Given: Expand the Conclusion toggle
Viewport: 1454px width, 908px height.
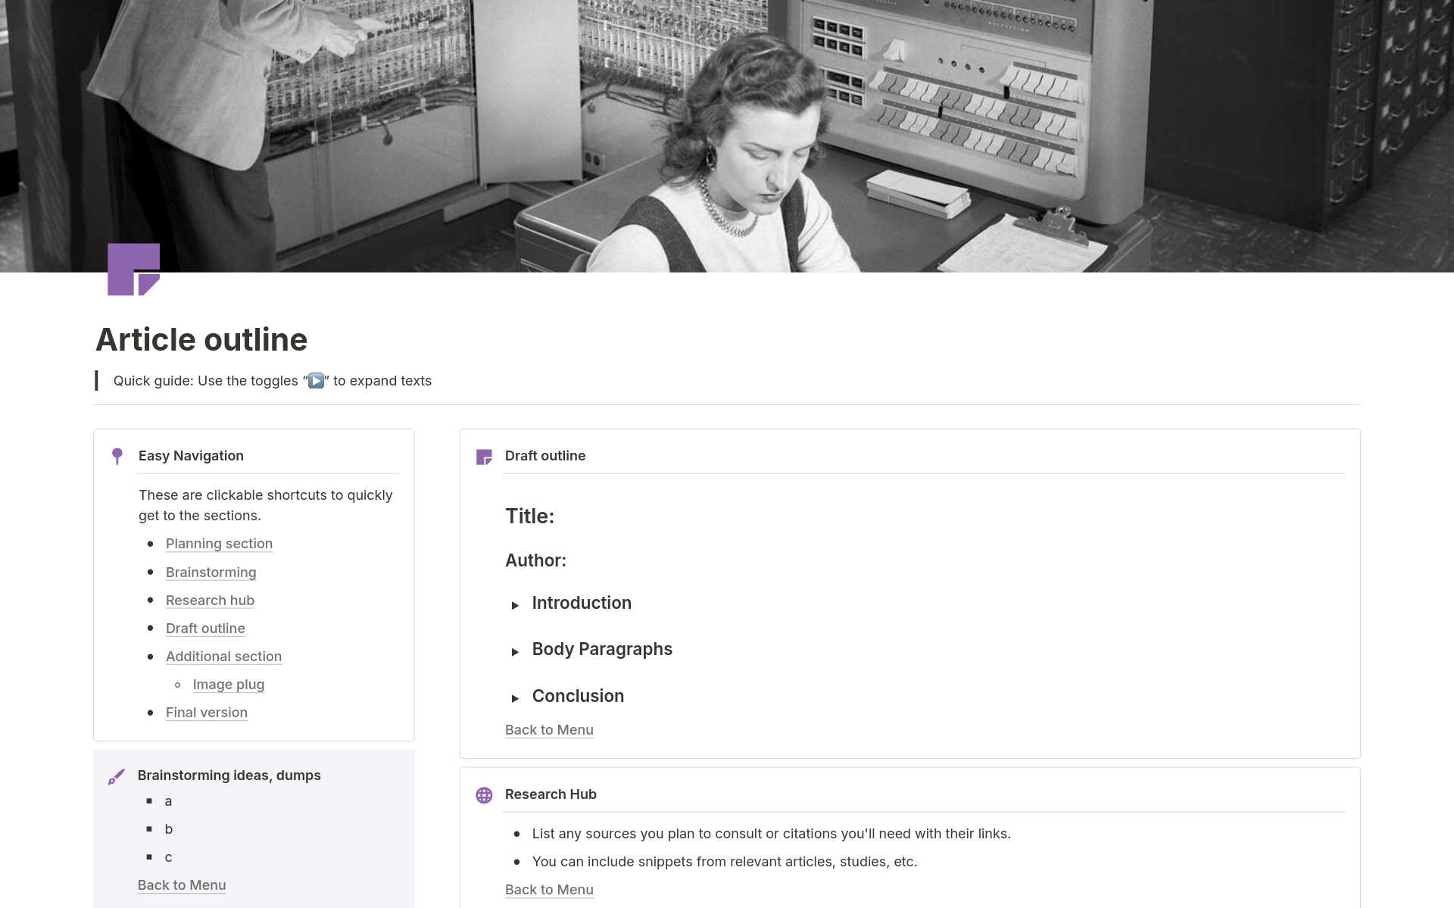Looking at the screenshot, I should coord(516,698).
